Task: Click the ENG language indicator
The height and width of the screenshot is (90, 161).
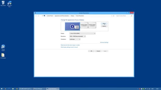Action: [x=152, y=89]
